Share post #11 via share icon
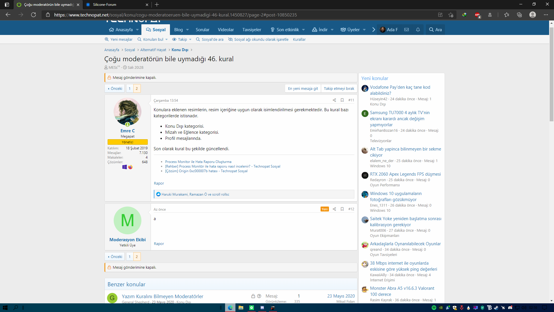Image resolution: width=554 pixels, height=312 pixels. [334, 100]
